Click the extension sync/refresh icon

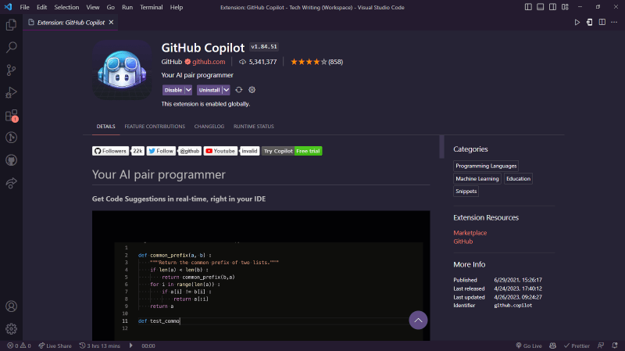click(239, 90)
